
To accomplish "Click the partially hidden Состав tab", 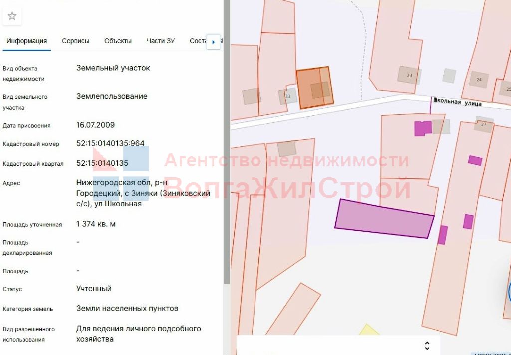I will [x=198, y=41].
